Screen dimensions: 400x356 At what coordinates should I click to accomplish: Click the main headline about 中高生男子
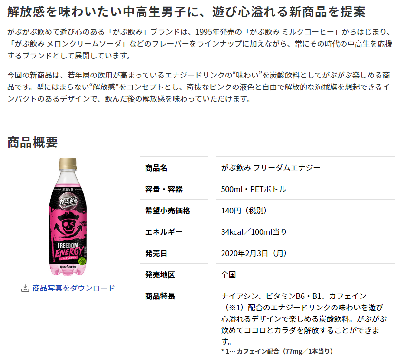pos(186,12)
